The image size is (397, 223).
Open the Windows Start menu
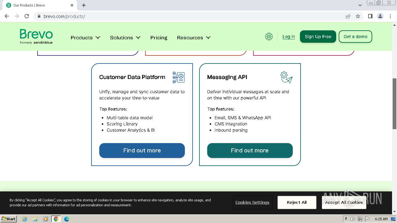coord(9,219)
